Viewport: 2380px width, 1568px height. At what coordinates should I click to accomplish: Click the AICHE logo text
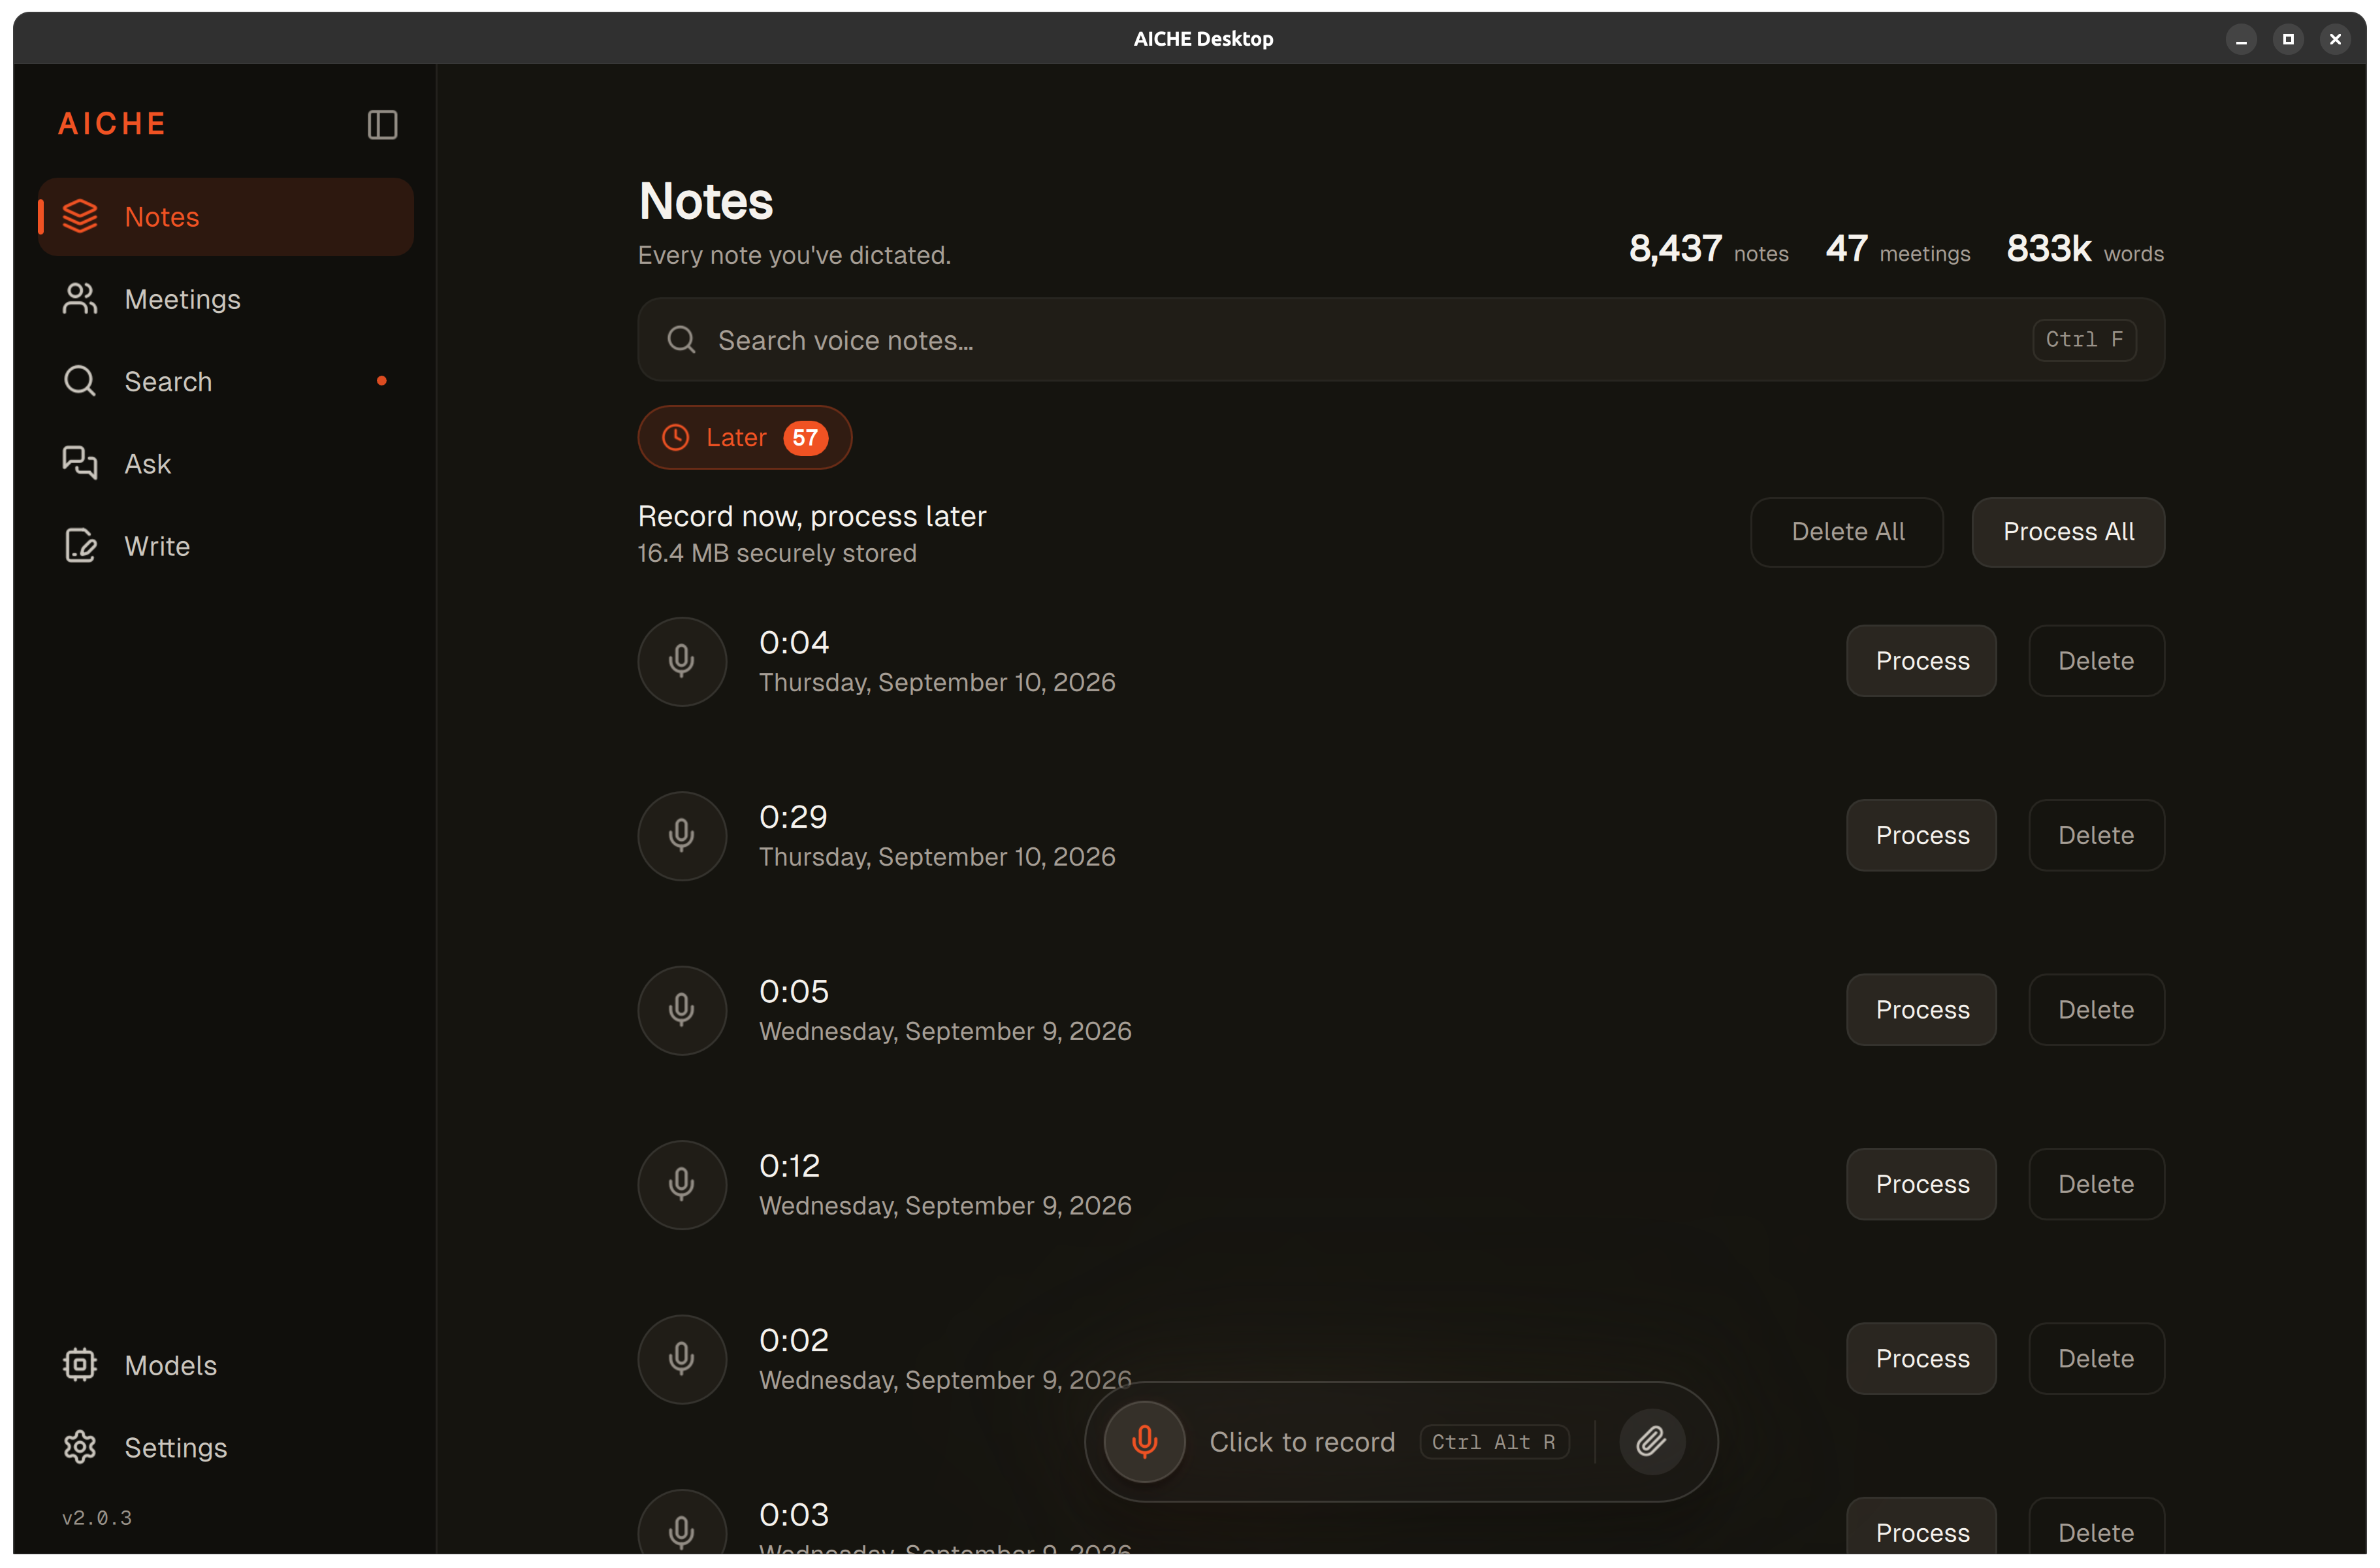click(112, 124)
